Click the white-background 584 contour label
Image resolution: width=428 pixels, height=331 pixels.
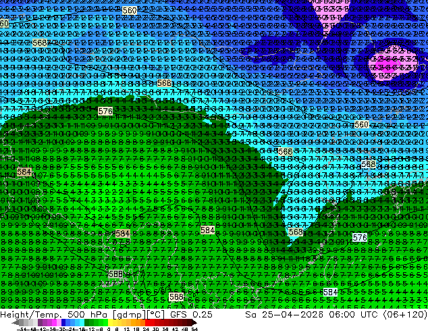[x=330, y=292]
